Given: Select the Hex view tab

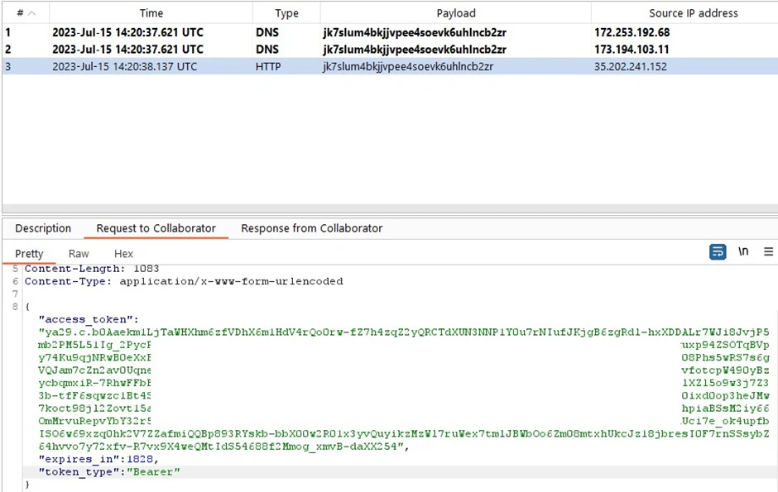Looking at the screenshot, I should [123, 254].
